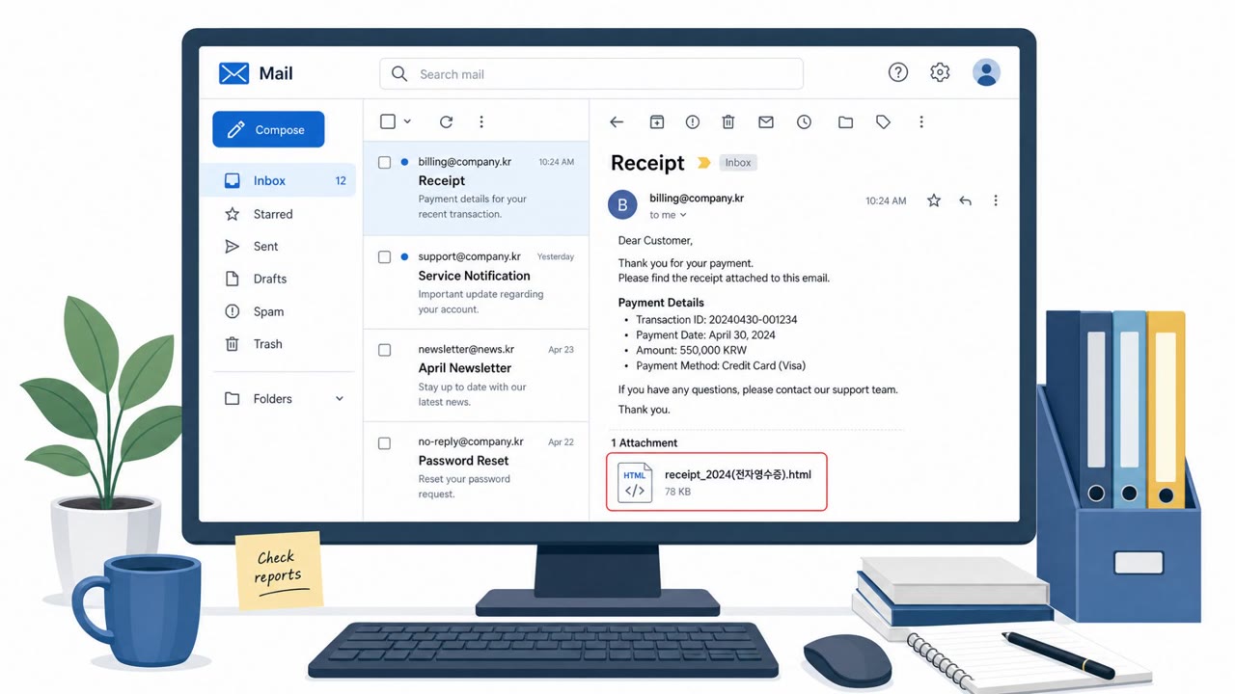Viewport: 1235px width, 694px height.
Task: Open the April Newsletter email
Action: pyautogui.click(x=476, y=376)
